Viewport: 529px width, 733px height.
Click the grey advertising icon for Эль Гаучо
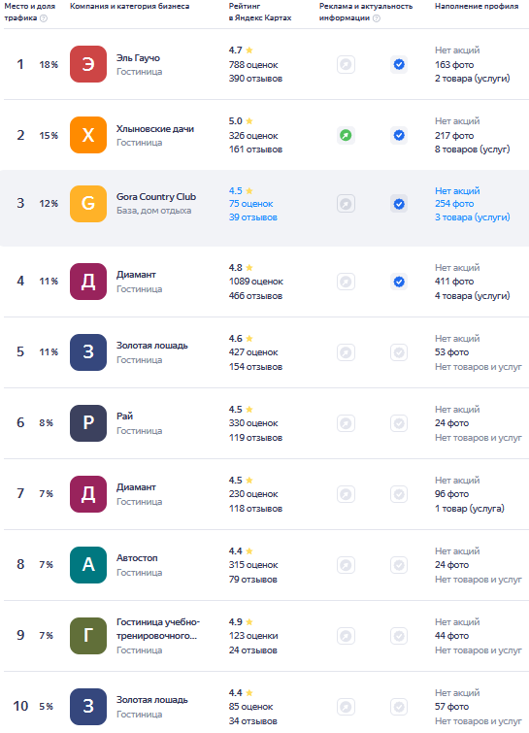pyautogui.click(x=346, y=64)
